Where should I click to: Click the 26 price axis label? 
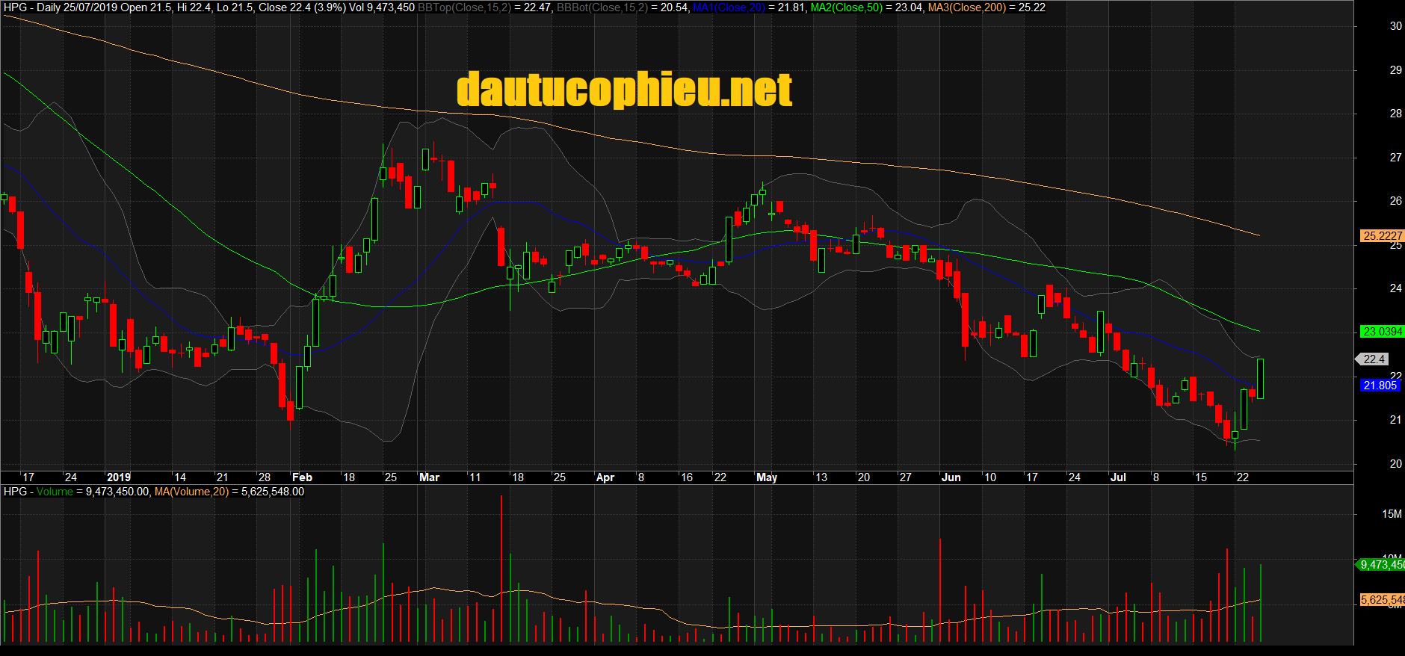click(1395, 201)
